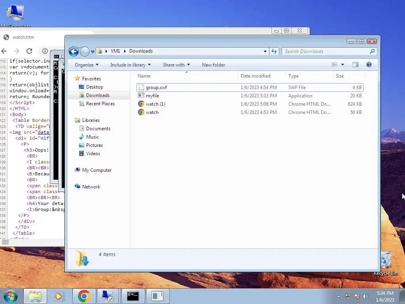Viewport: 405px width, 304px height.
Task: Open Pictures library
Action: tap(94, 145)
